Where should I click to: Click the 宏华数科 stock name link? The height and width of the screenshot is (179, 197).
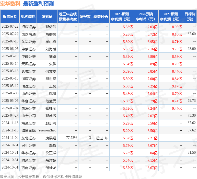10,4
